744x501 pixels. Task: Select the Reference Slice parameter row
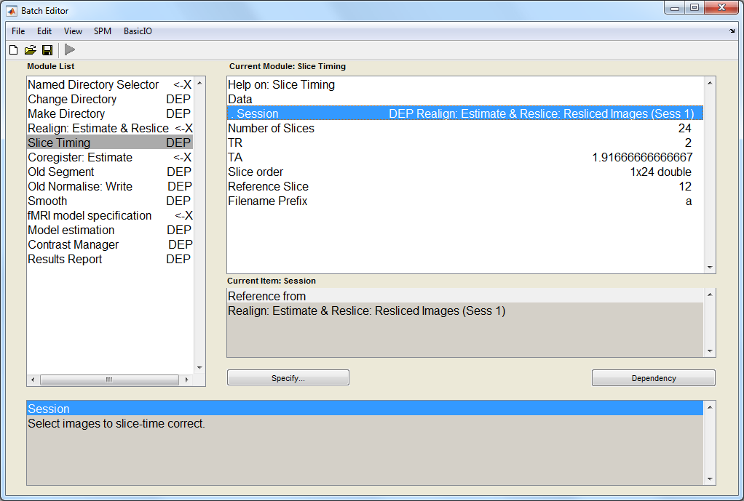point(268,186)
